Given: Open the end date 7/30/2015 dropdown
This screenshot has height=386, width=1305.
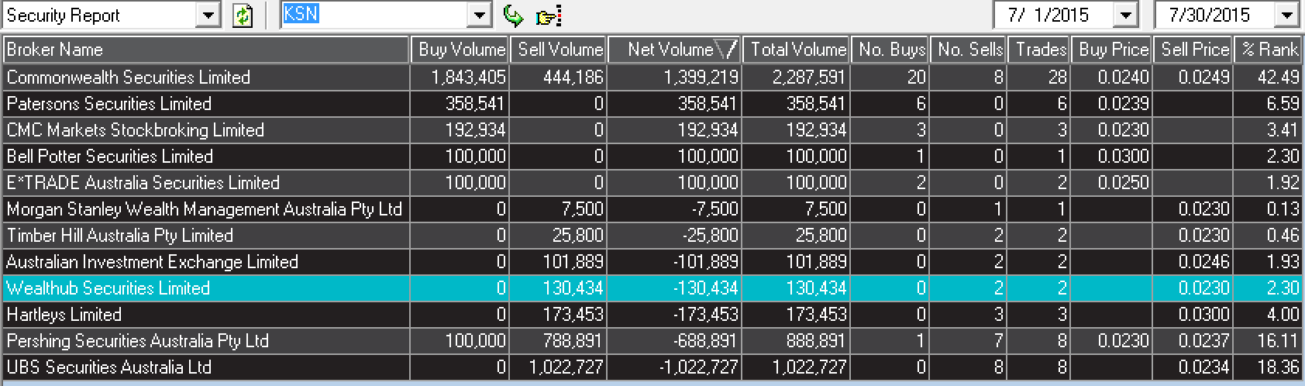Looking at the screenshot, I should [1287, 16].
